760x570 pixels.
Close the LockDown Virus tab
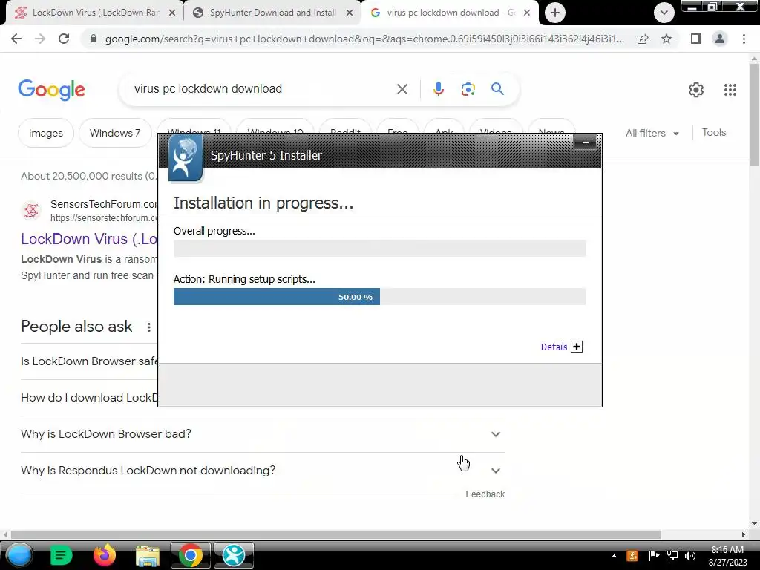[172, 13]
